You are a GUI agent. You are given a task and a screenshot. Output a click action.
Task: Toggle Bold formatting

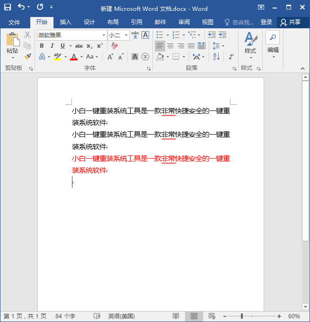point(42,46)
